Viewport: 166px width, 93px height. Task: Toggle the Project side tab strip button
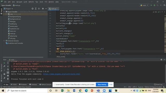tap(1, 11)
